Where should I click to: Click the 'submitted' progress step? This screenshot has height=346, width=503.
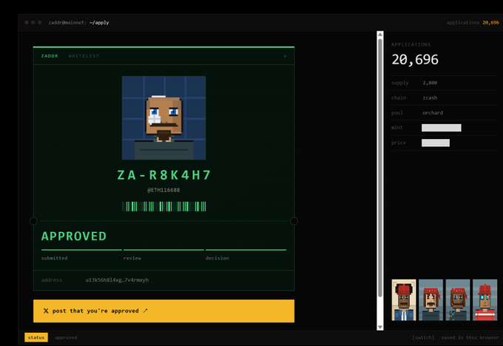point(55,258)
